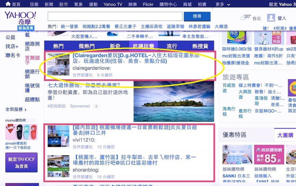The height and width of the screenshot is (186, 296).
Task: Open vivi11210 article thumbnail
Action: tap(58, 136)
